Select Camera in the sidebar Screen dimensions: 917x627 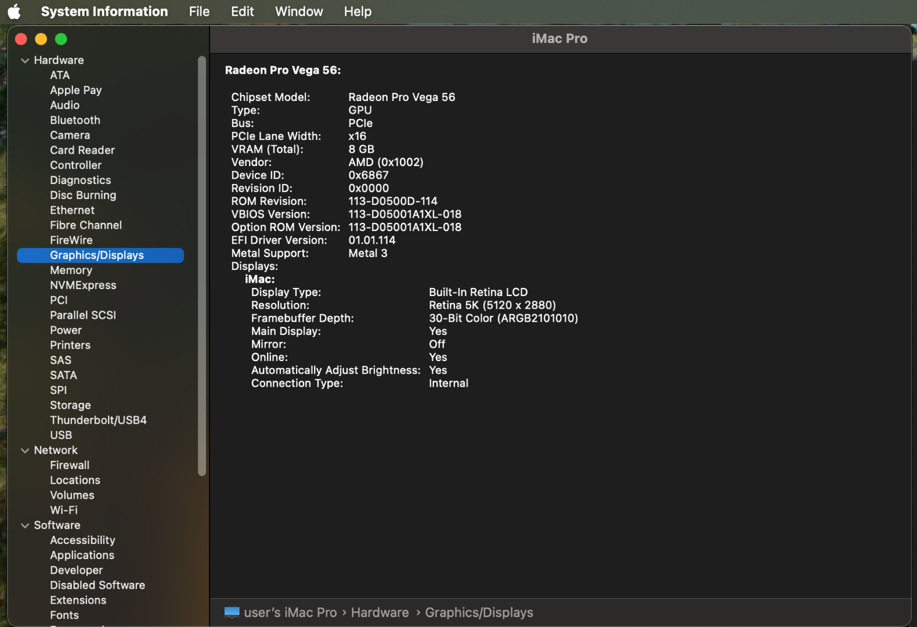pyautogui.click(x=70, y=135)
